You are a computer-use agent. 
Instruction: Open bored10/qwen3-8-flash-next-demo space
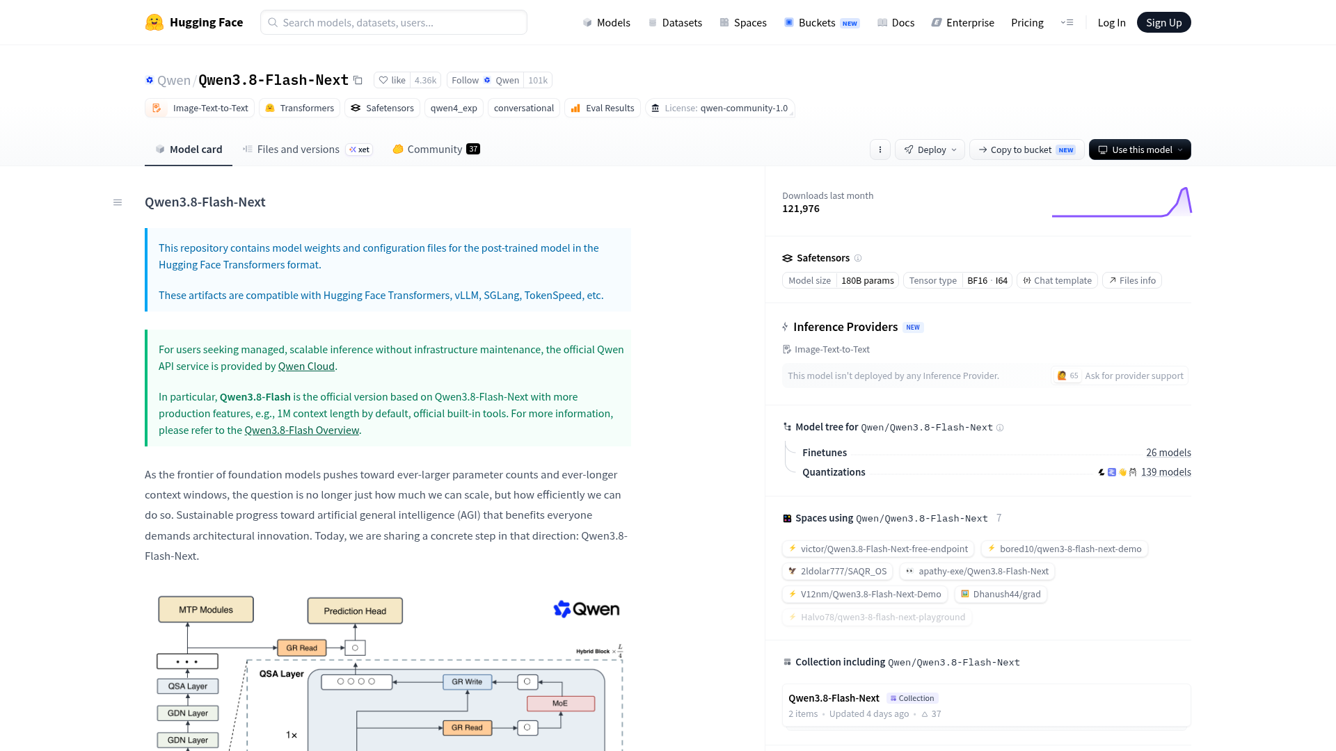point(1065,549)
